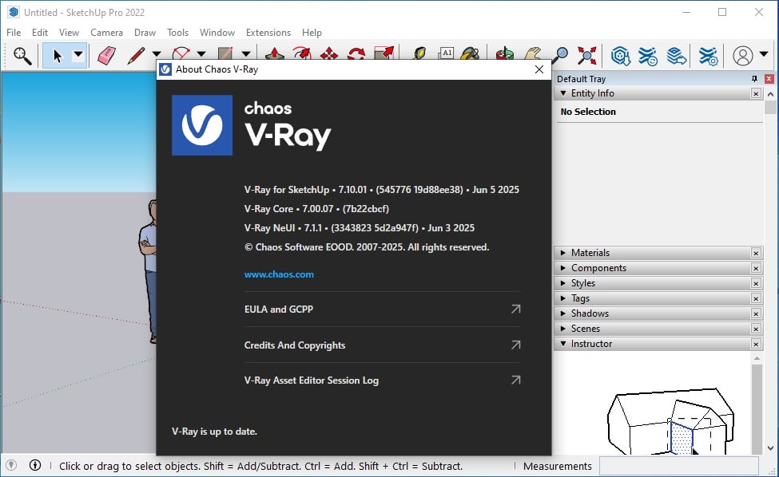
Task: Close the Default Tray red X
Action: tap(769, 79)
